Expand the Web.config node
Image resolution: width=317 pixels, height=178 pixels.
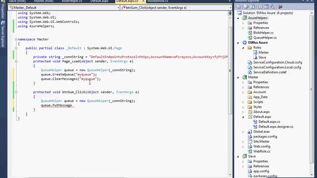click(x=243, y=146)
